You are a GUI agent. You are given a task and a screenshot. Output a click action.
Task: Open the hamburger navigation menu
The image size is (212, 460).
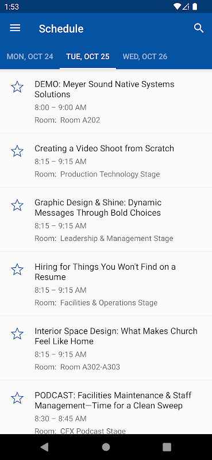(x=15, y=28)
